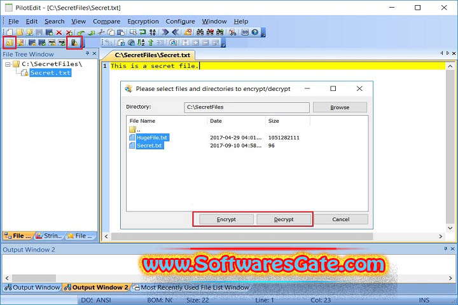Open the Search menu
458x305 pixels.
click(x=54, y=22)
